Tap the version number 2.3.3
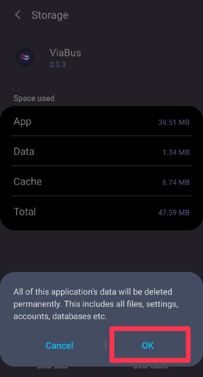 57,64
